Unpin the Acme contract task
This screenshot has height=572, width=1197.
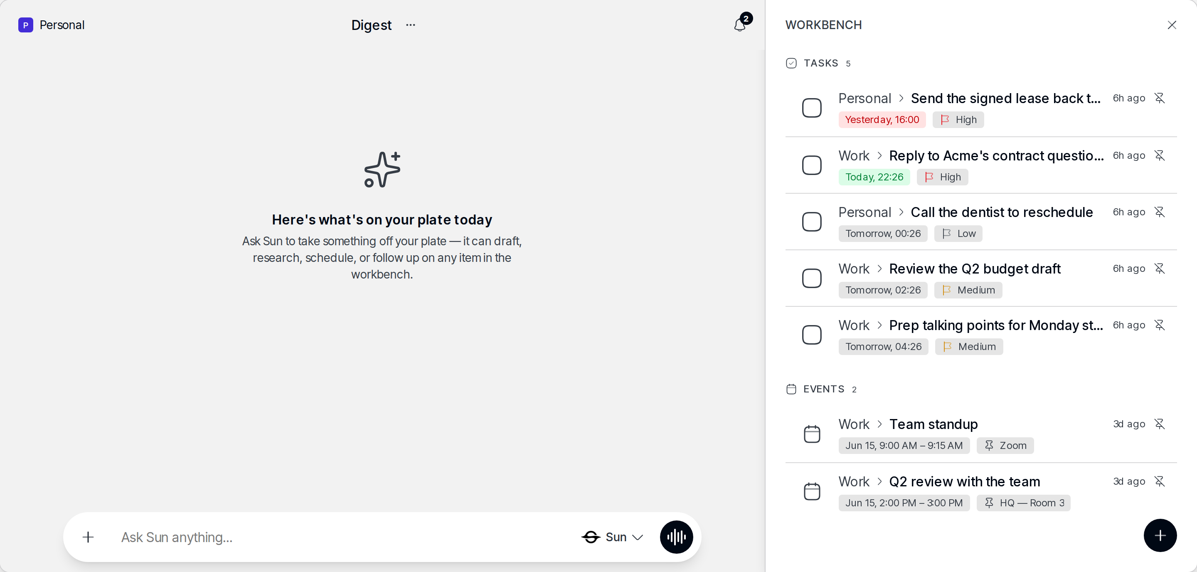(1159, 155)
